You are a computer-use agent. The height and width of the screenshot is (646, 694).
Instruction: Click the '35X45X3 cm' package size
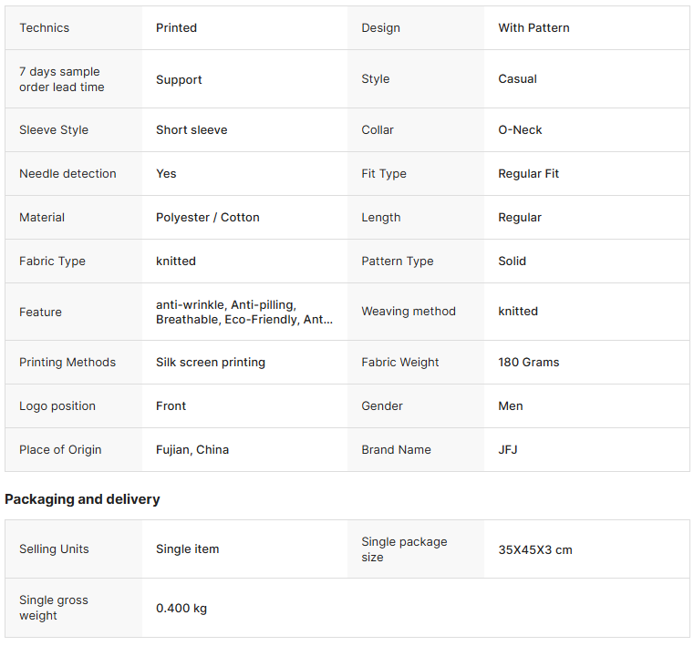(x=534, y=549)
